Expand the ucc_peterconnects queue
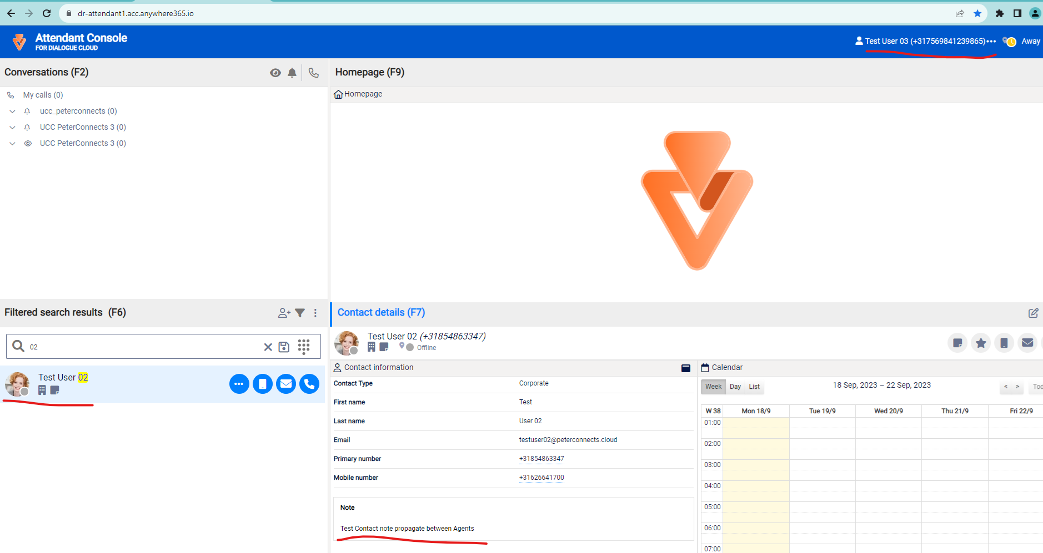This screenshot has width=1043, height=553. [12, 111]
